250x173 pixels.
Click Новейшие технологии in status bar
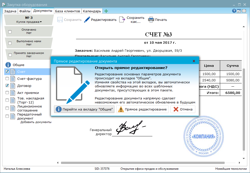[231, 169]
